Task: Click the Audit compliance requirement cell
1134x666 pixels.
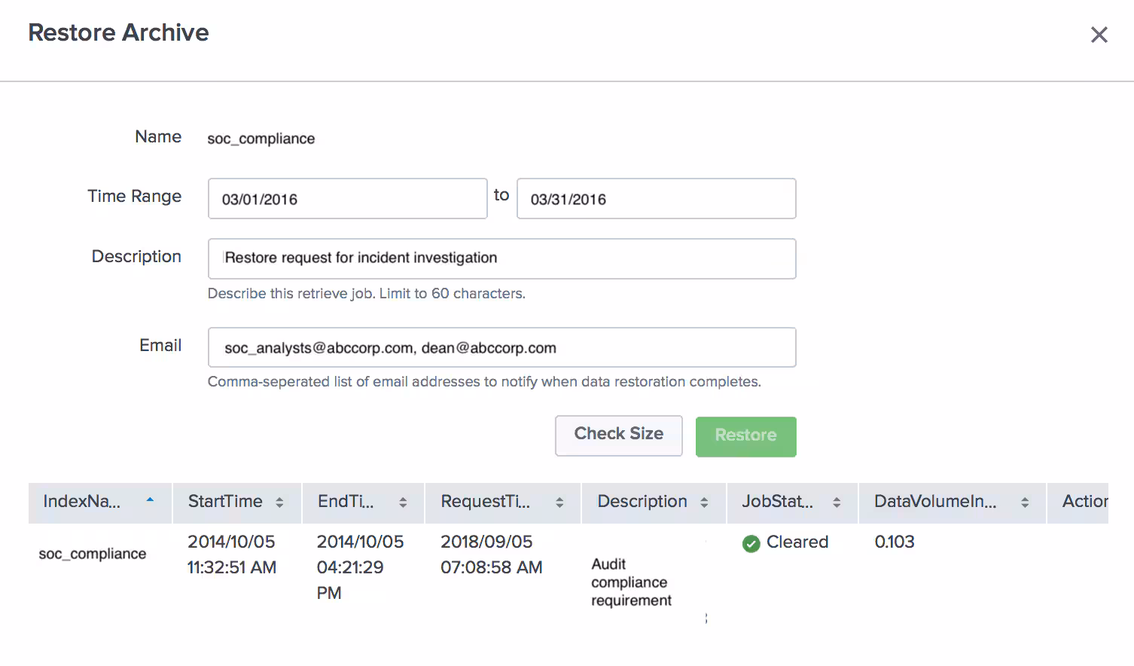Action: pyautogui.click(x=631, y=582)
